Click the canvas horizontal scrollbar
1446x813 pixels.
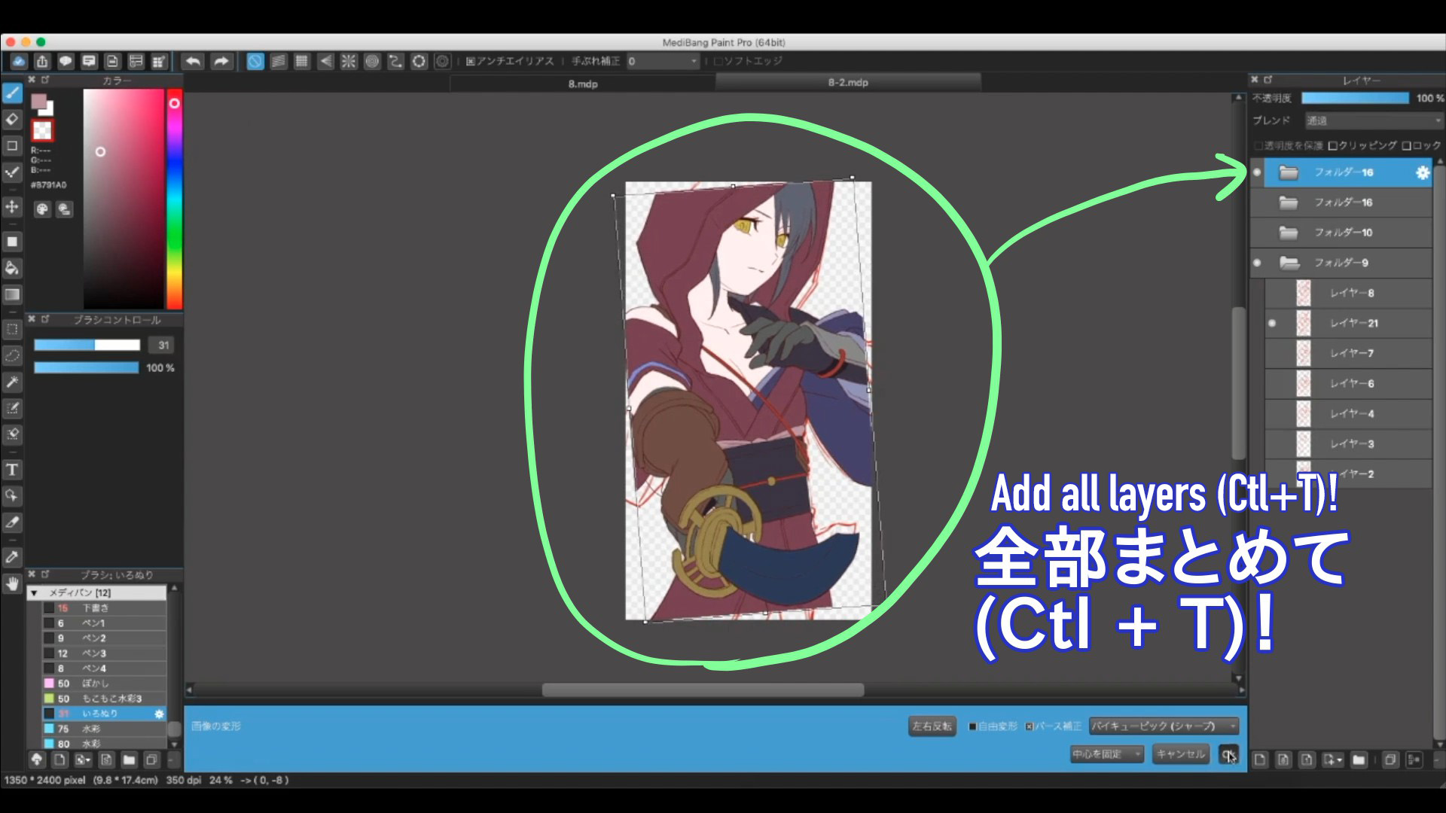[703, 690]
